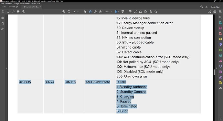Show the attachments paperclip panel
This screenshot has width=223, height=121.
point(3,29)
